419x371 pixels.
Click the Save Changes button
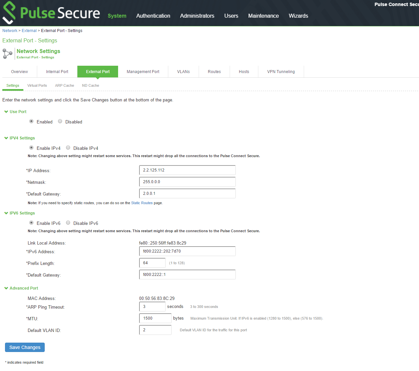[x=25, y=347]
